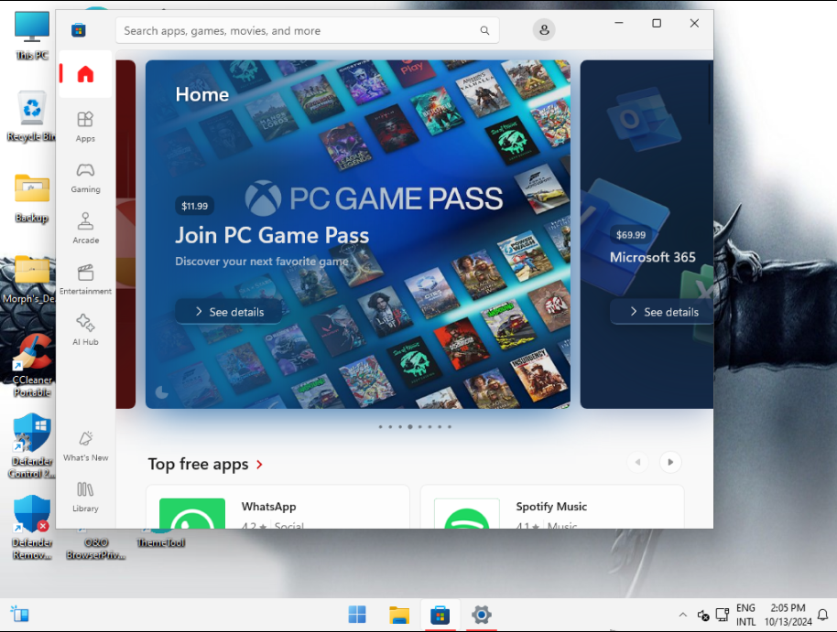The width and height of the screenshot is (837, 632).
Task: Click See details for PC Game Pass
Action: 228,312
